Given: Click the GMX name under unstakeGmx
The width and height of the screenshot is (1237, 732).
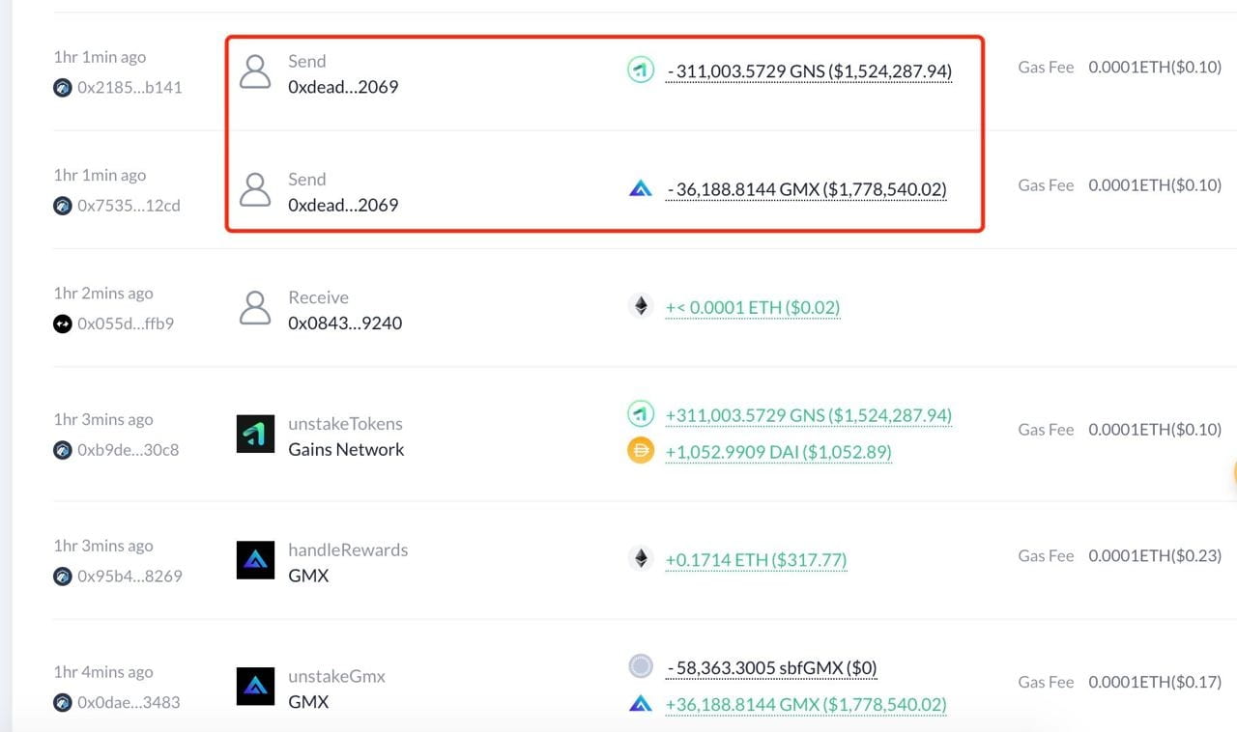Looking at the screenshot, I should pyautogui.click(x=308, y=702).
